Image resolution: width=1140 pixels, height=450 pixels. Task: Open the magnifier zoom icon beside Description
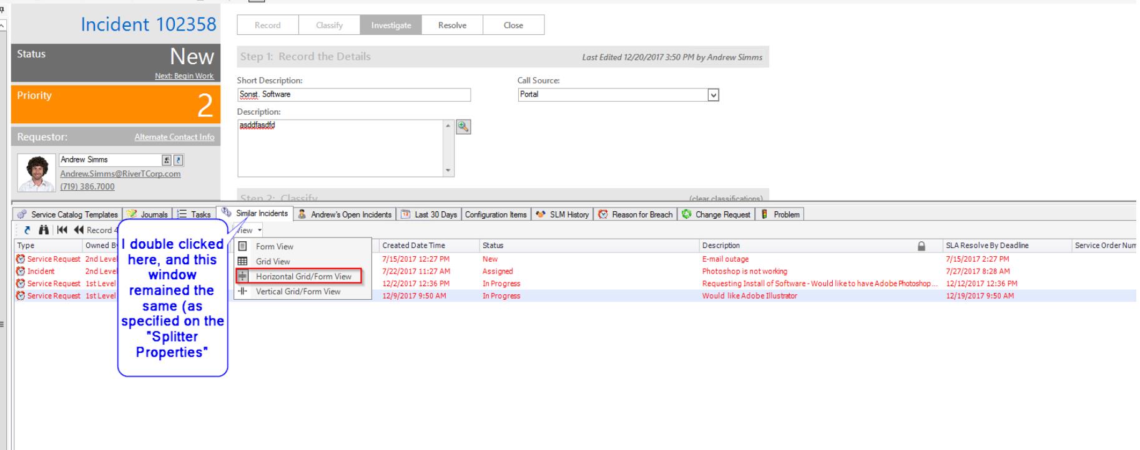463,127
